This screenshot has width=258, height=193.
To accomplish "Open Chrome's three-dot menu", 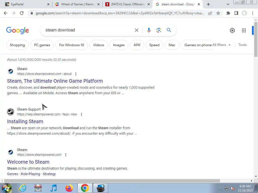I will coord(252,13).
